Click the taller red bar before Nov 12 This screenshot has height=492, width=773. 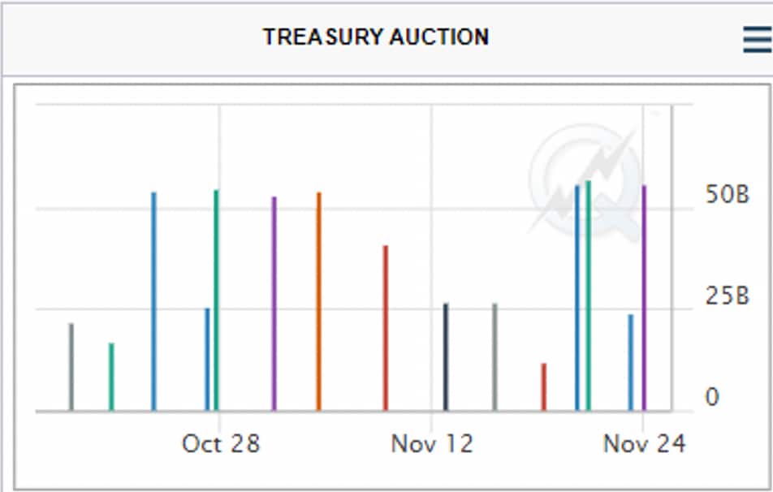click(x=386, y=327)
